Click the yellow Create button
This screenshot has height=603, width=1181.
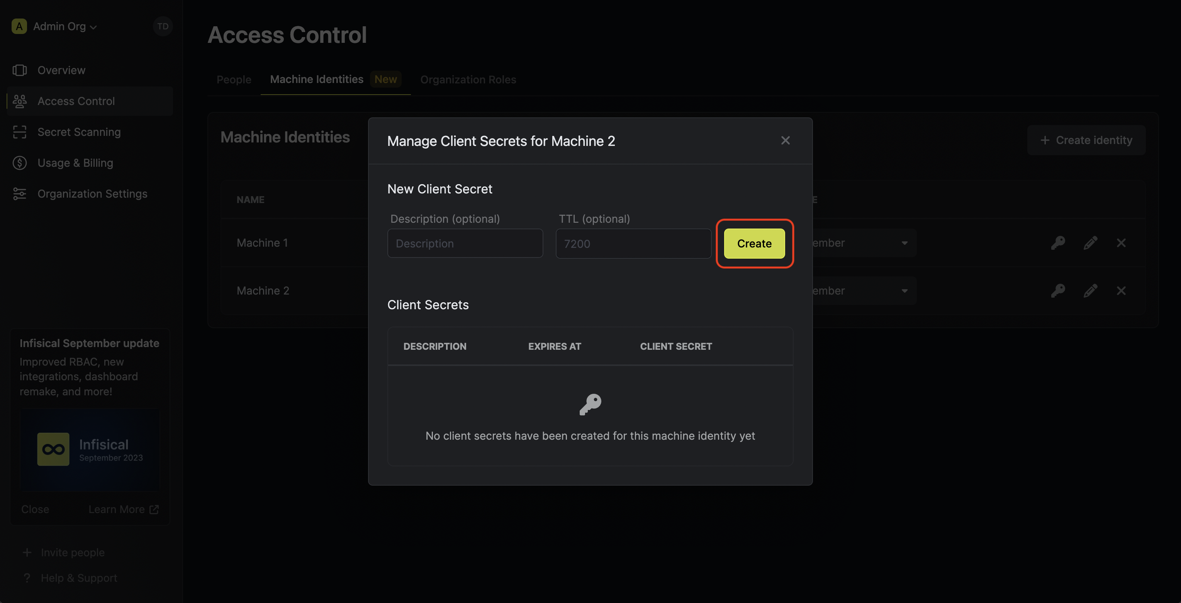754,243
